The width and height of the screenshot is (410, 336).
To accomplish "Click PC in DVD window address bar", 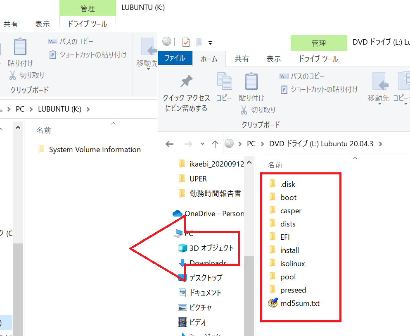I will click(x=251, y=144).
